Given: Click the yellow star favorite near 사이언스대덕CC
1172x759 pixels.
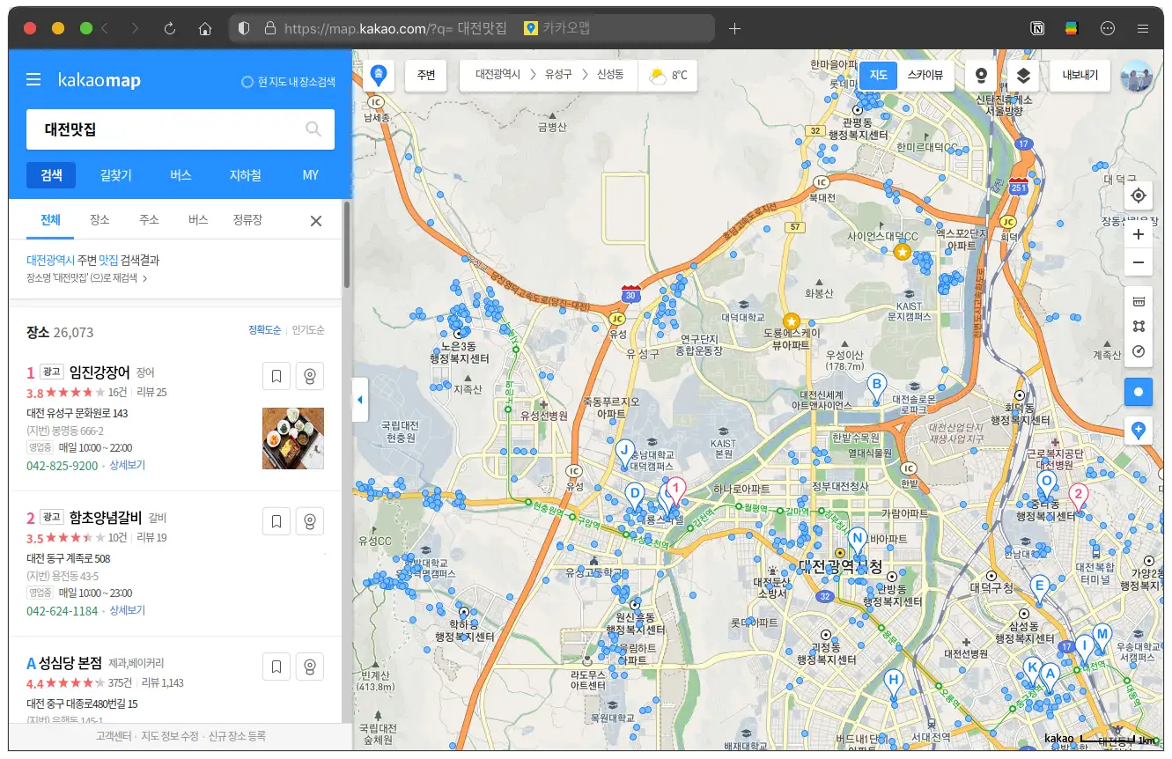Looking at the screenshot, I should [x=902, y=253].
